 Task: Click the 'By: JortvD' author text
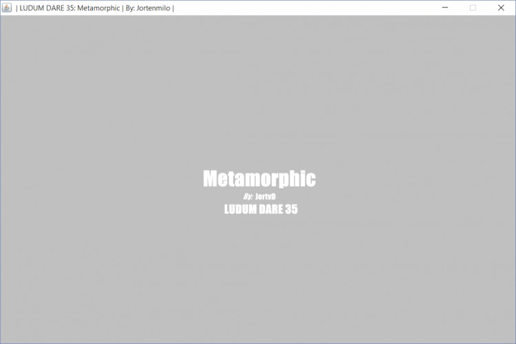tap(259, 197)
